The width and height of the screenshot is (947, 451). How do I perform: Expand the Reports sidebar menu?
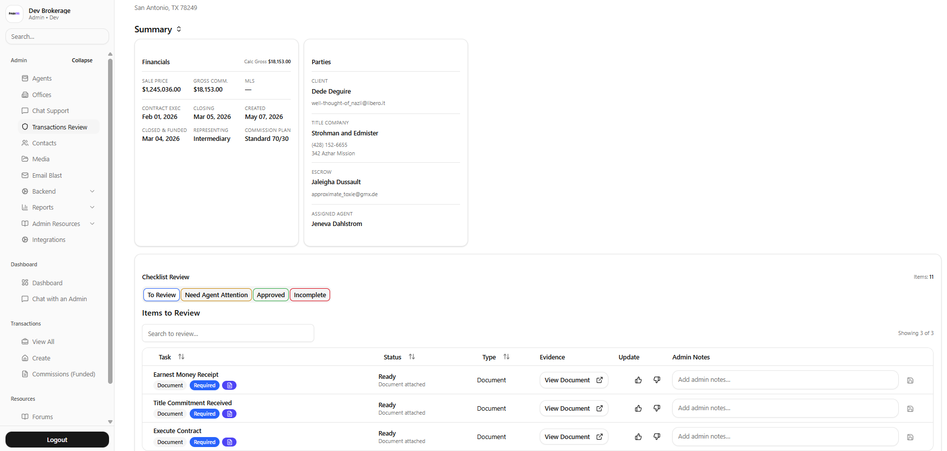point(92,208)
